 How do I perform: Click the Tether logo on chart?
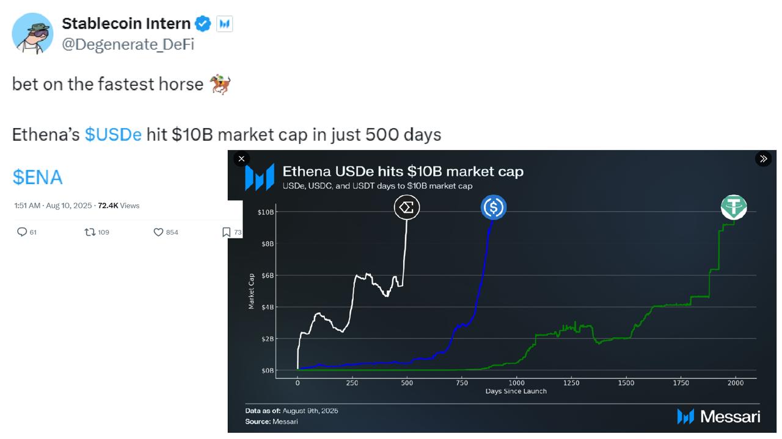pos(734,207)
